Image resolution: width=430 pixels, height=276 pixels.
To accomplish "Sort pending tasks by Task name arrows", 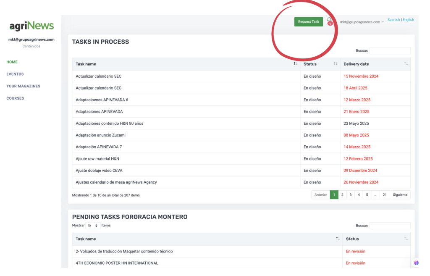I will tap(338, 239).
